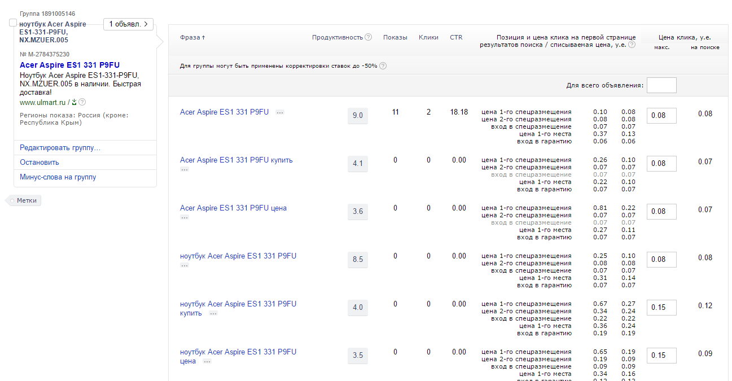Click help icon beside bid adjustments notice
Screen dimensions: 732x381
[x=383, y=66]
